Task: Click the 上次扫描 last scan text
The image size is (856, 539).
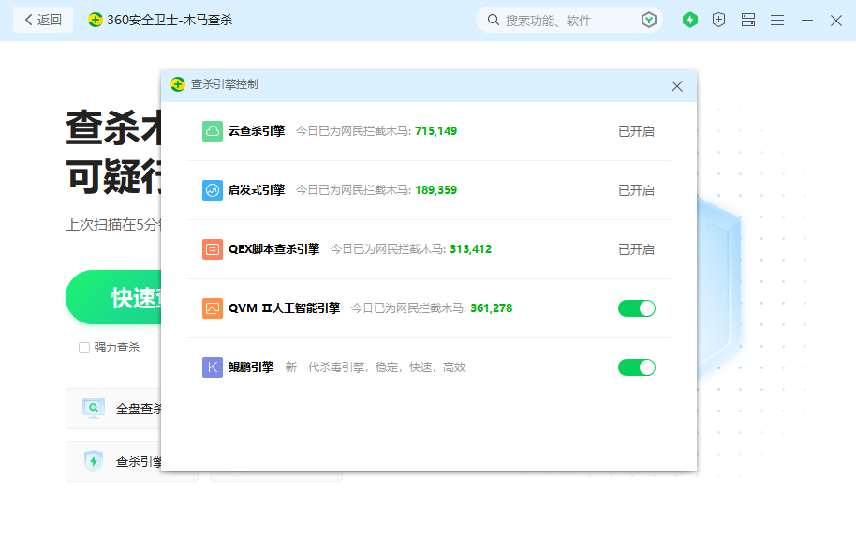Action: coord(113,225)
